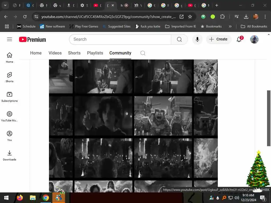271x203 pixels.
Task: Open Shorts in the sidebar
Action: [x=10, y=77]
